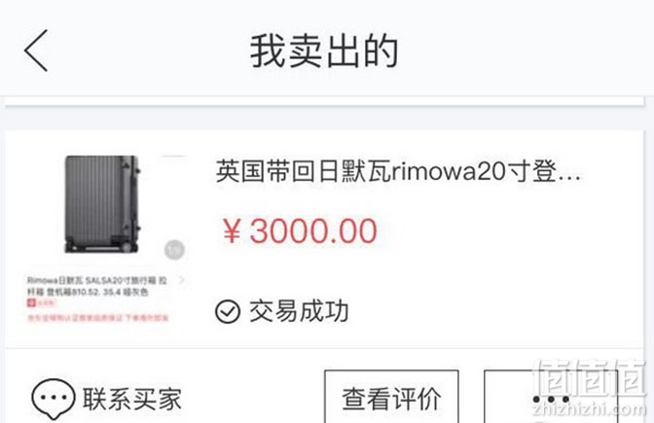This screenshot has height=423, width=654.
Task: Go back using the left arrow icon
Action: 36,51
